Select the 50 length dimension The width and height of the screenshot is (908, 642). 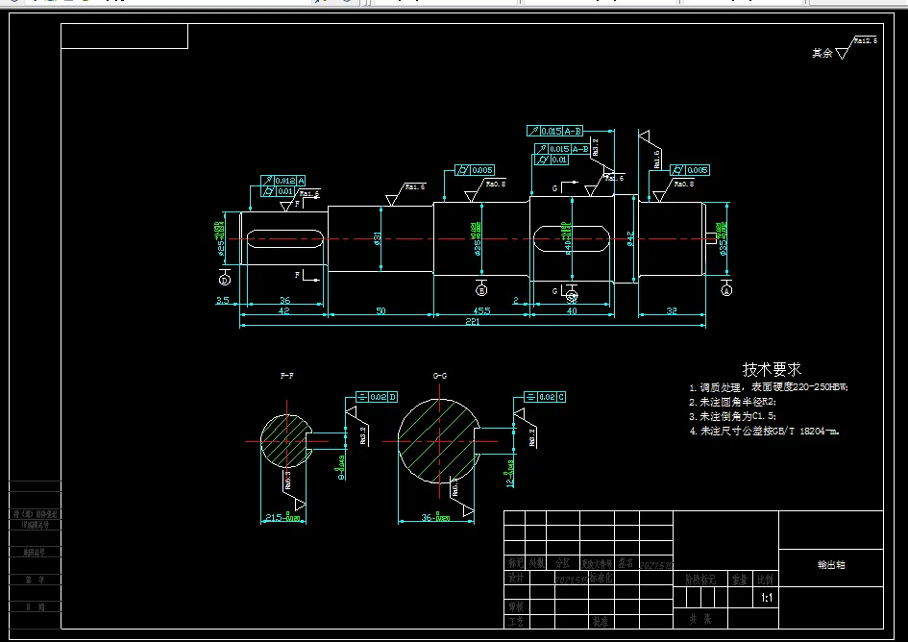380,310
